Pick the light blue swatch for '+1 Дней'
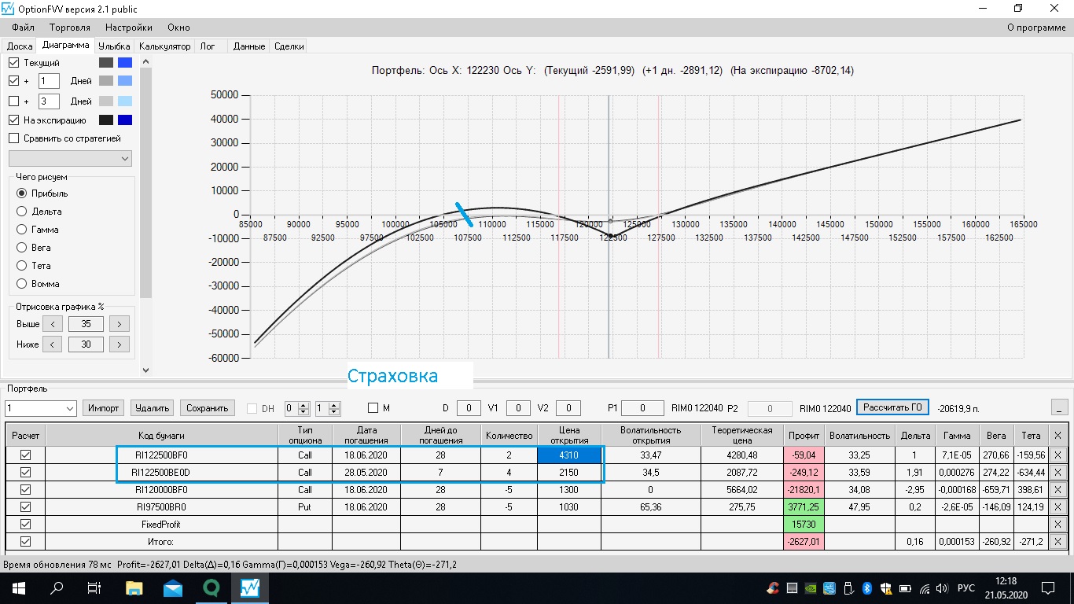 [x=124, y=80]
